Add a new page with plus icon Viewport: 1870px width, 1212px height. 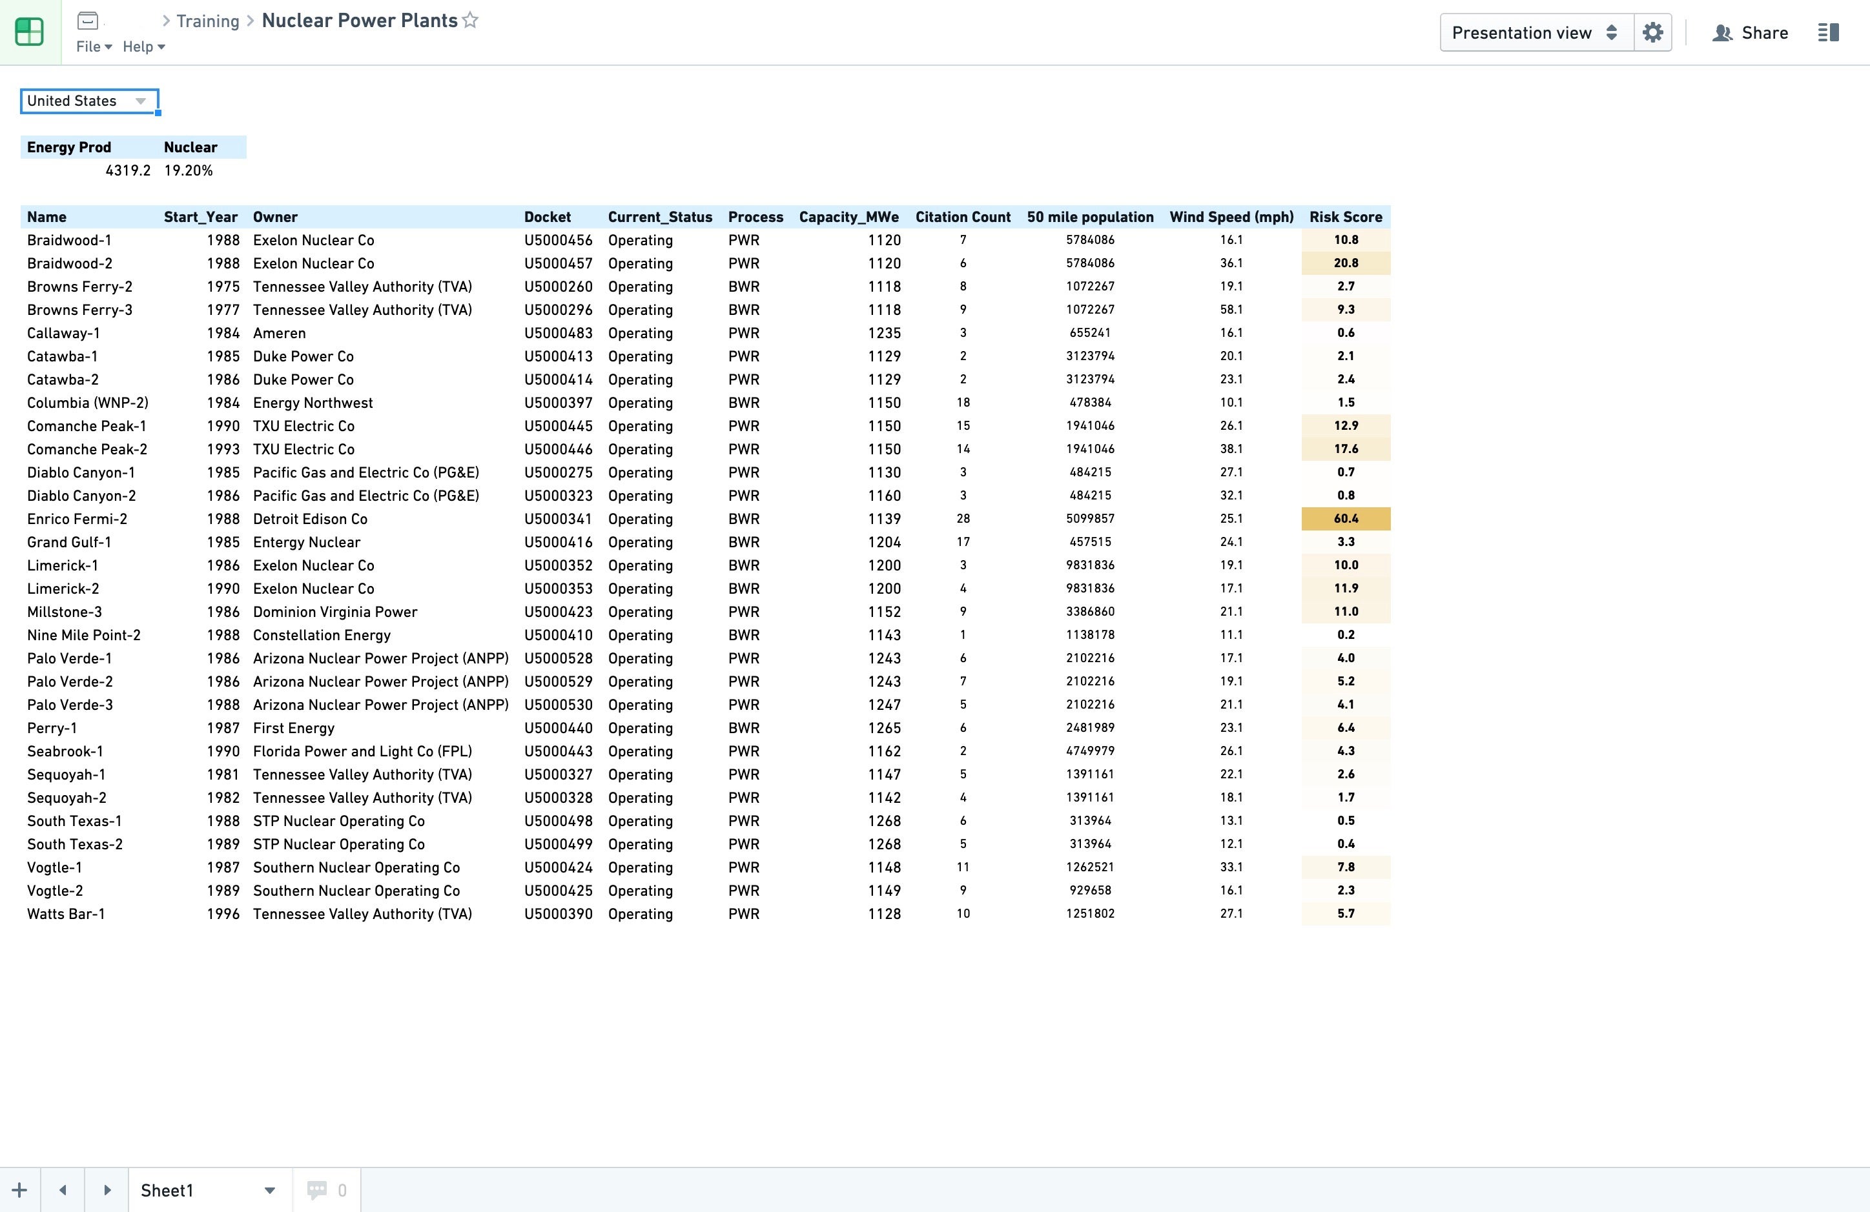click(19, 1189)
